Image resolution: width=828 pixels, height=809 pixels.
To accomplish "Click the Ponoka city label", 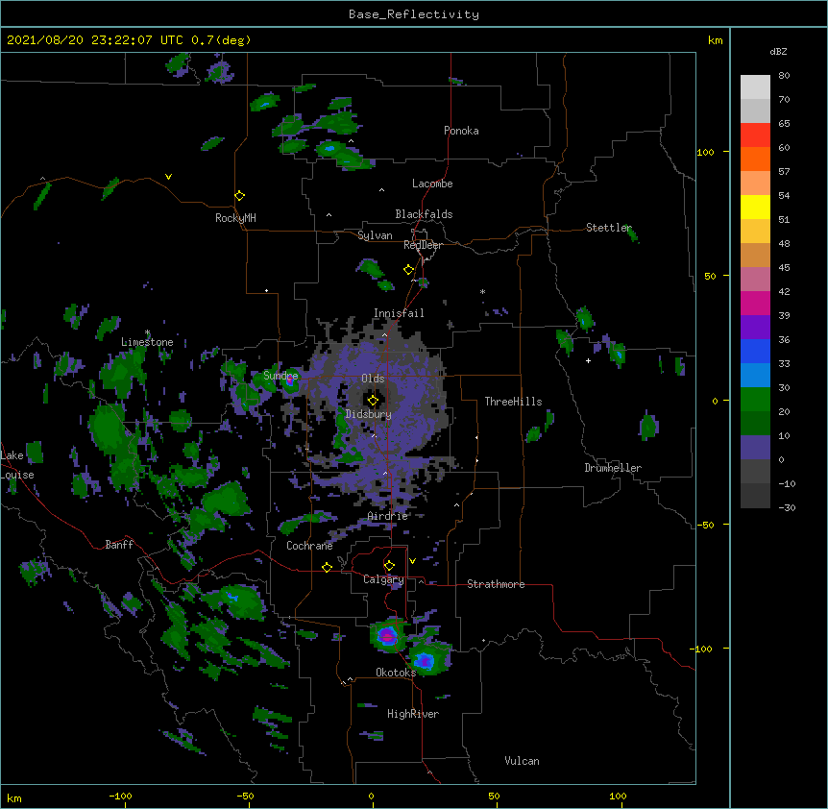I will click(x=461, y=131).
